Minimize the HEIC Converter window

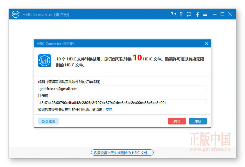click(x=215, y=14)
